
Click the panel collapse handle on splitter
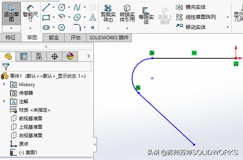tap(95, 144)
